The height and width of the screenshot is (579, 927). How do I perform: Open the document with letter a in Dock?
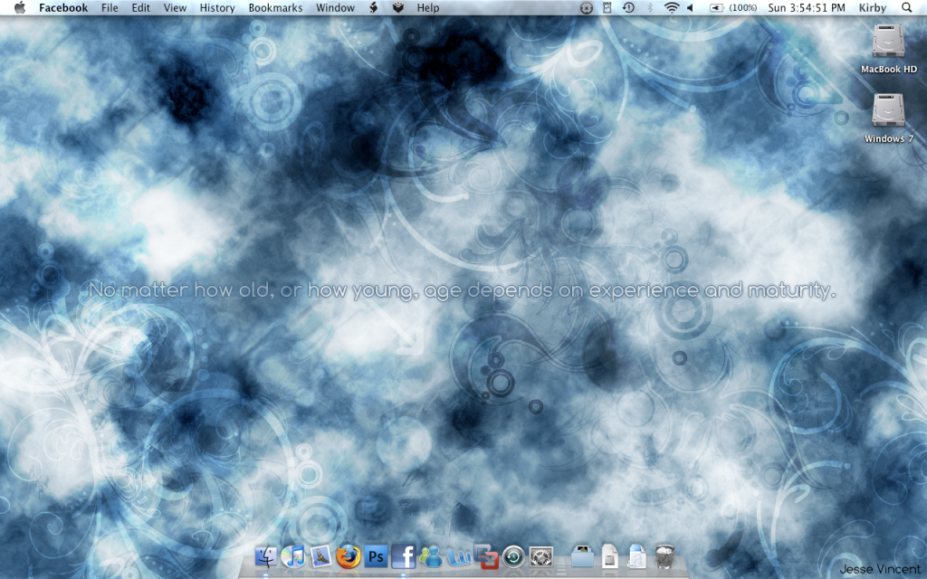[636, 556]
